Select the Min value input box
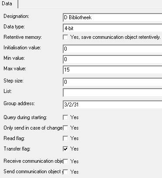Image resolution: width=162 pixels, height=178 pixels. (x=112, y=59)
